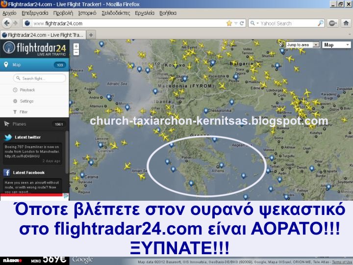Click the yellow plane south of Ionian Sea label
Image resolution: width=353 pixels, height=265 pixels.
[x=142, y=177]
